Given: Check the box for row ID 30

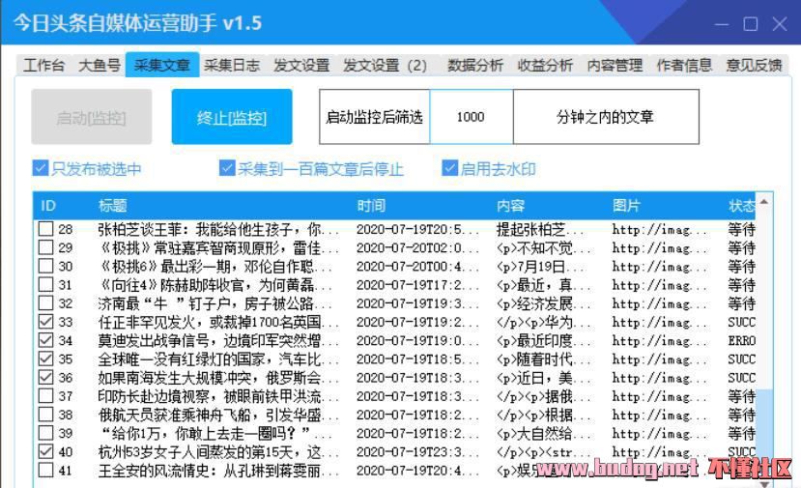Looking at the screenshot, I should 46,266.
